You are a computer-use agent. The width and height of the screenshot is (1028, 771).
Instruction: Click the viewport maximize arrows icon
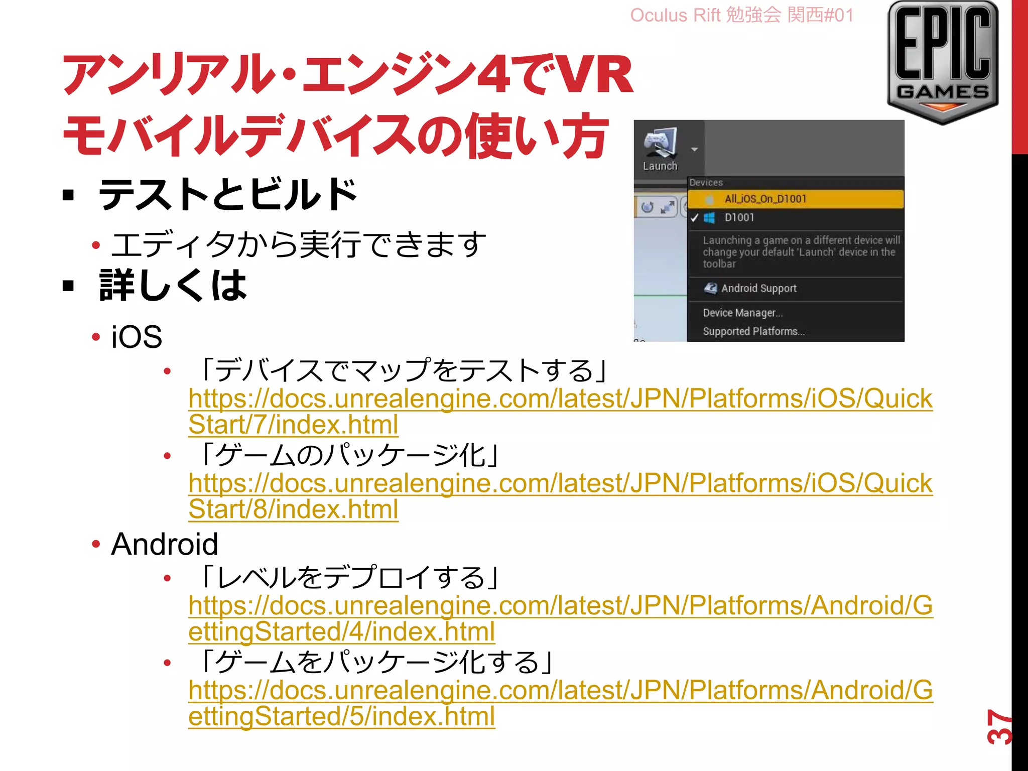pyautogui.click(x=667, y=207)
